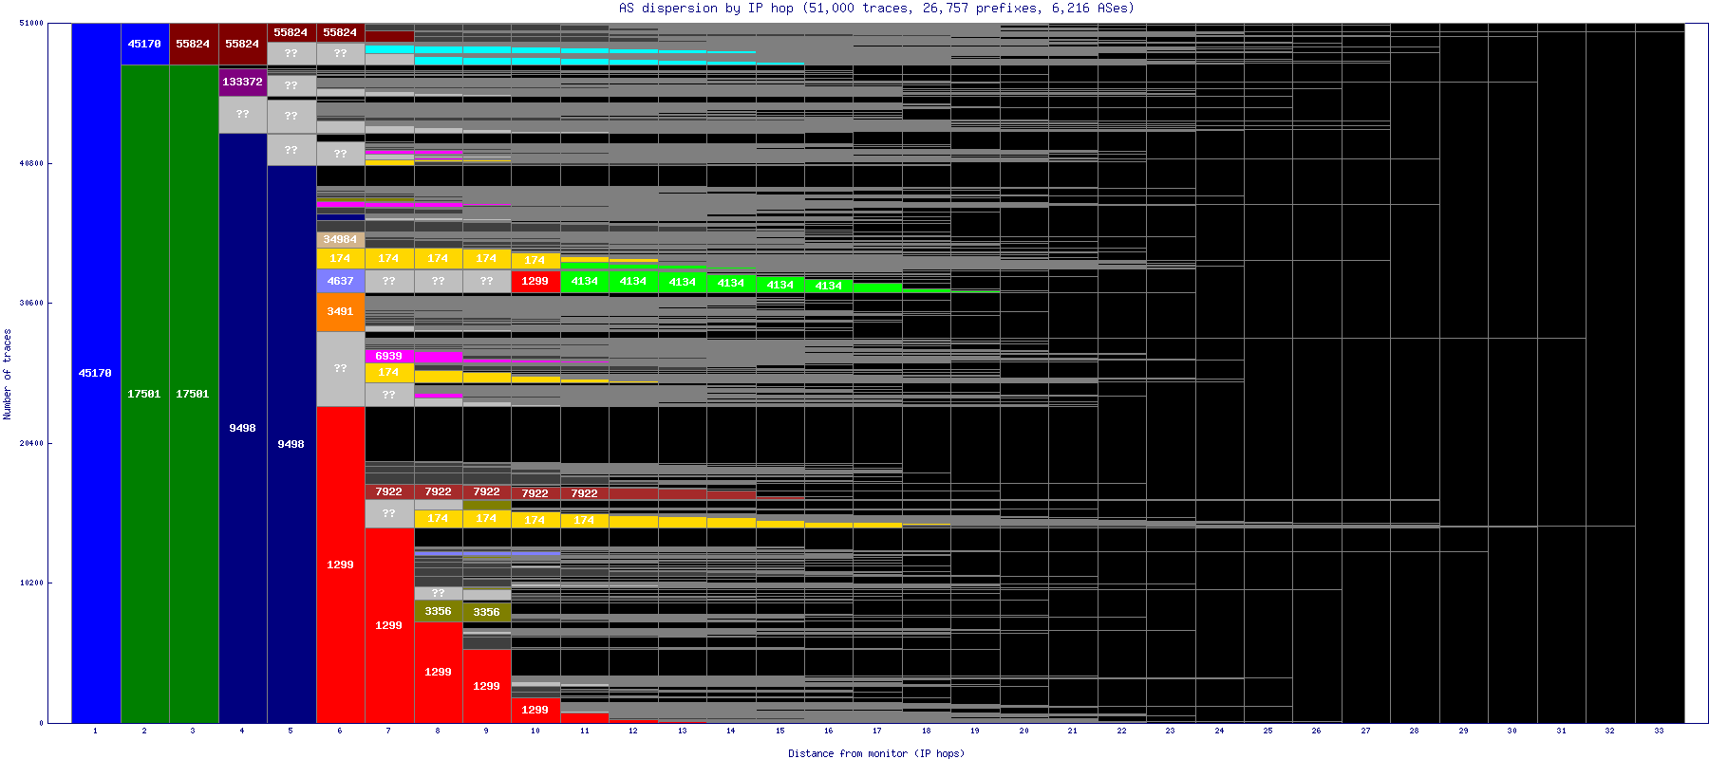Click the green 17501 block at hop 3
Screen dimensions: 1709x759
point(194,394)
